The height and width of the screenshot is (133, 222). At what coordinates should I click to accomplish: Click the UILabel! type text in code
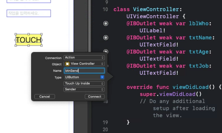coord(153,30)
